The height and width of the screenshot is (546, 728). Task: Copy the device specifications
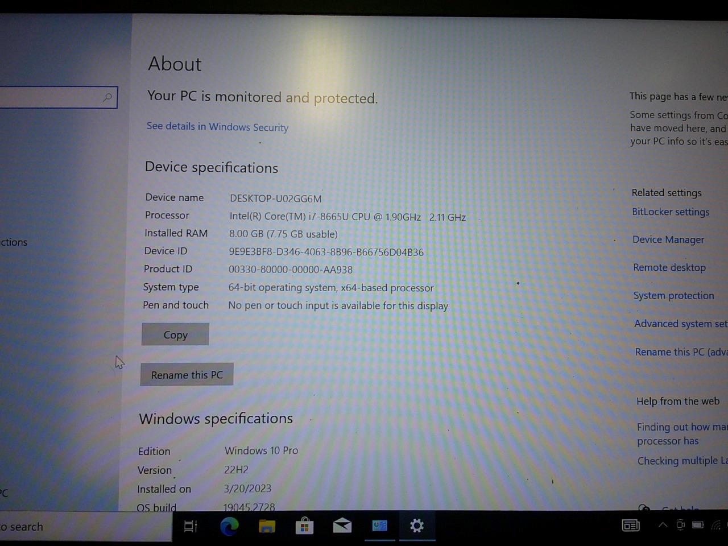(175, 334)
